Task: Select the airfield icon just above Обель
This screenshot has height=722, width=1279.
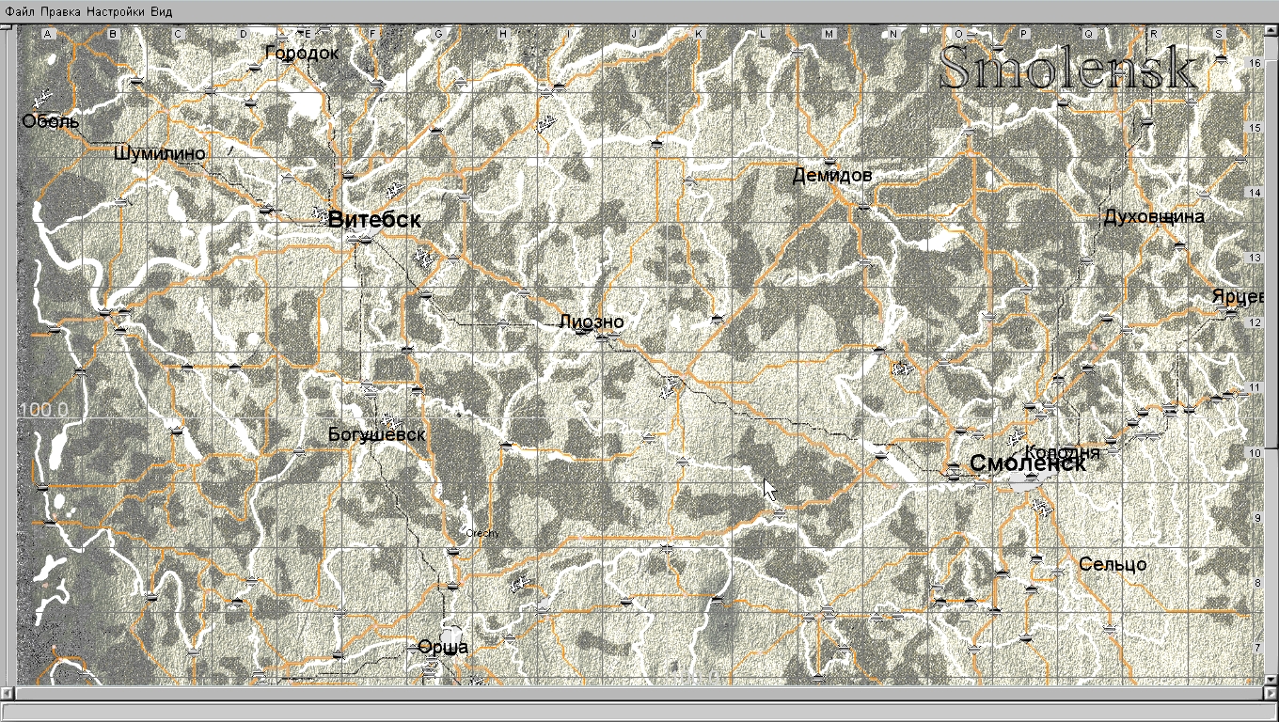Action: point(41,100)
